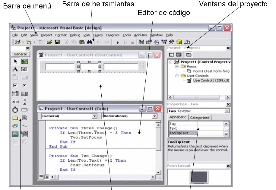Open the Data View Window toolbar icon

click(179, 42)
